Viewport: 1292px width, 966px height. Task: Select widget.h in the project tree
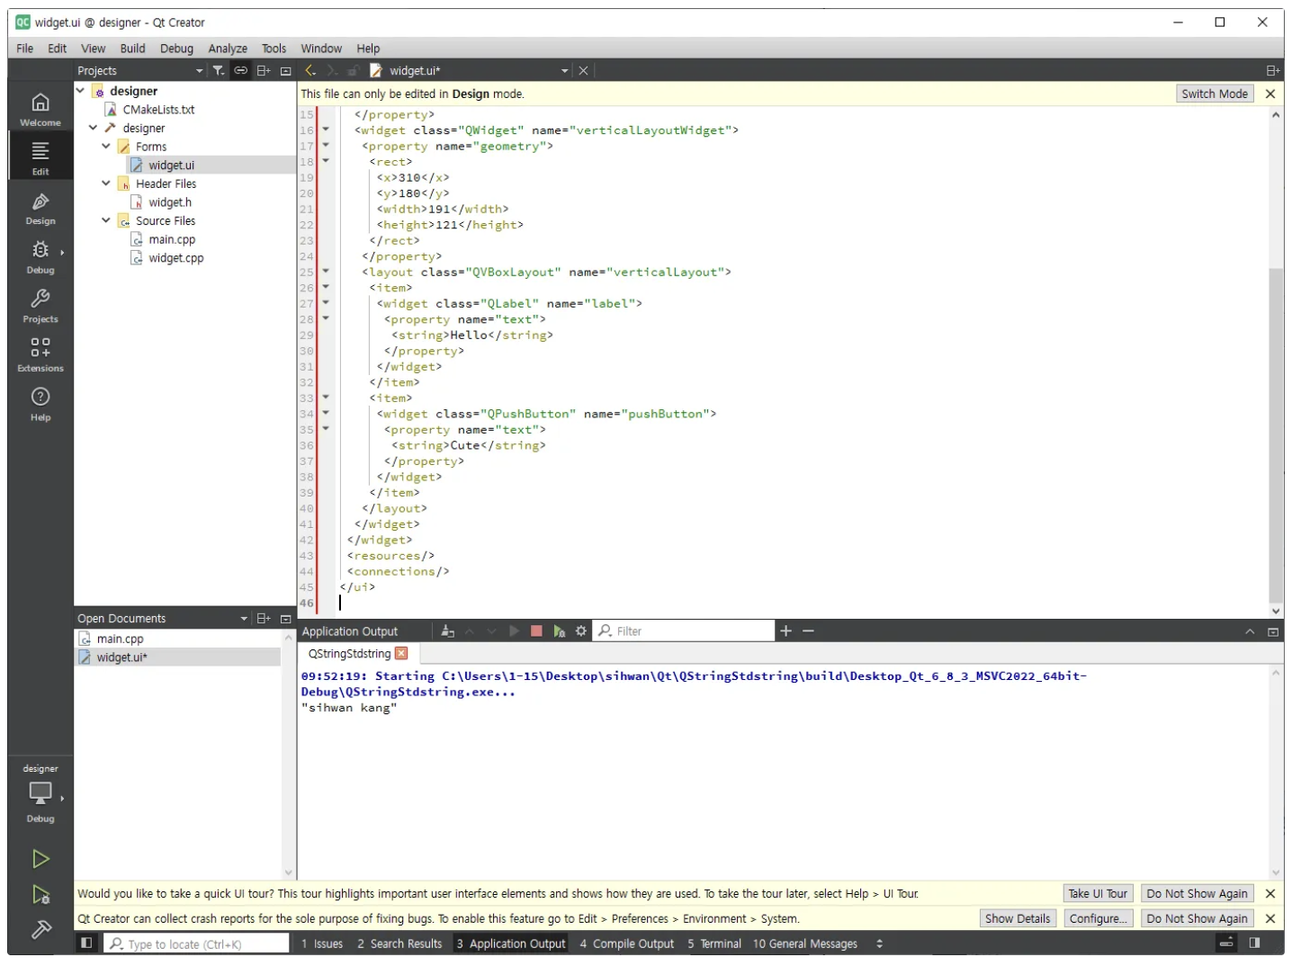pos(170,202)
